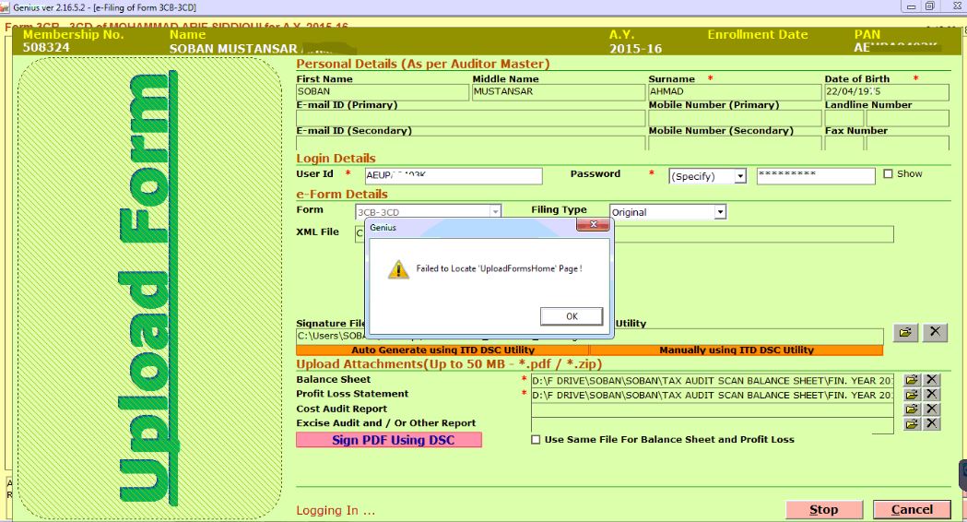The image size is (967, 522).
Task: Browse for the Cost Audit Report file
Action: pyautogui.click(x=913, y=409)
